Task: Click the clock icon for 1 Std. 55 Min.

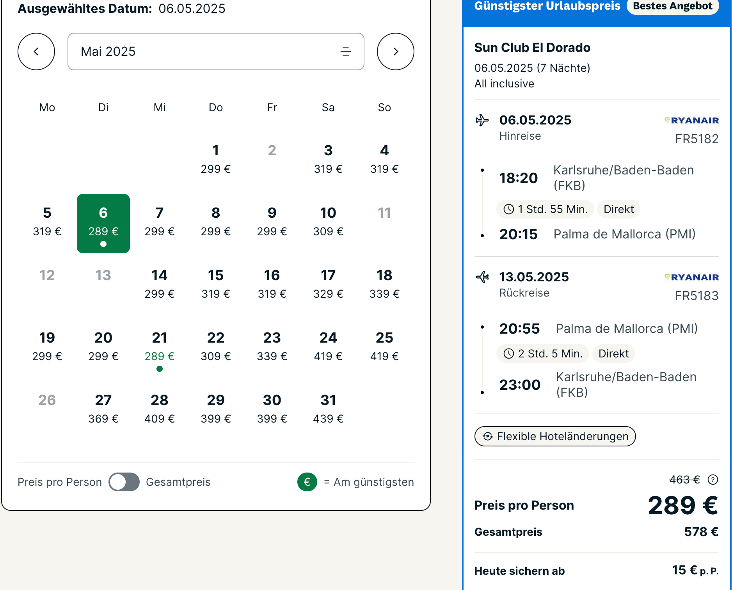Action: click(x=508, y=210)
